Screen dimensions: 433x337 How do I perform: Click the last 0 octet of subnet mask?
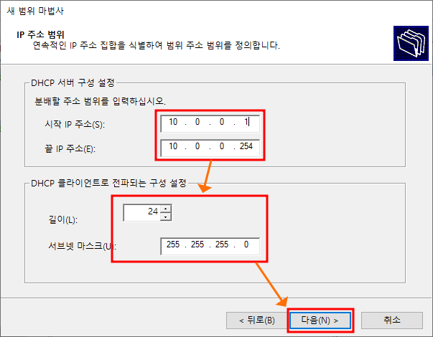pyautogui.click(x=246, y=245)
